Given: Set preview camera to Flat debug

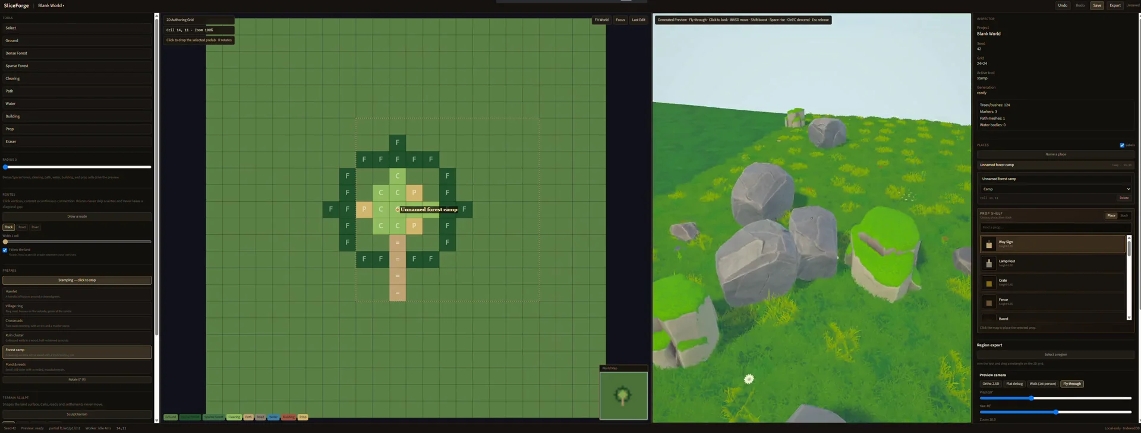Looking at the screenshot, I should point(1014,384).
